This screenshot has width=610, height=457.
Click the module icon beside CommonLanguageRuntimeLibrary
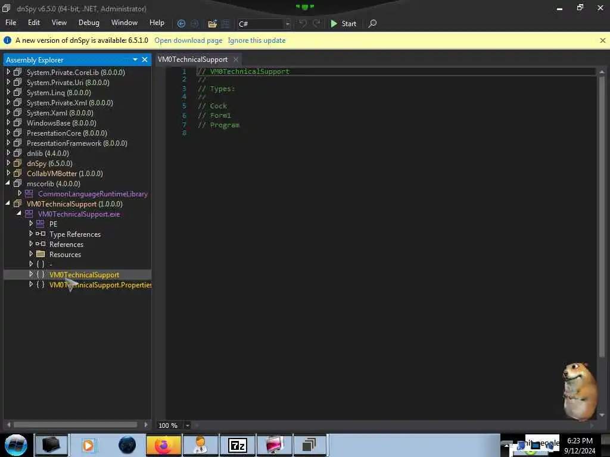coord(29,193)
